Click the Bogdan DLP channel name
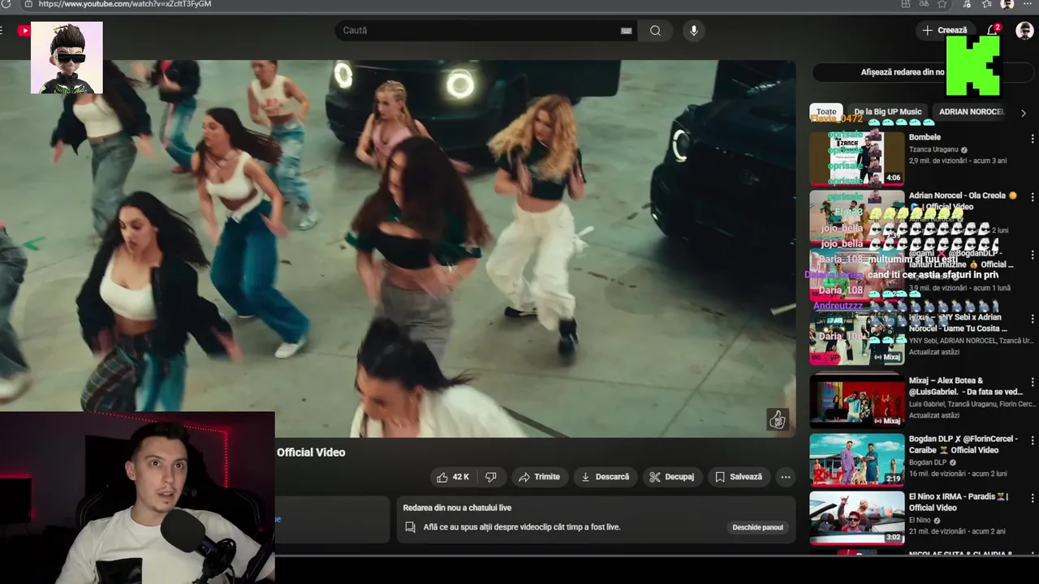1039x584 pixels. [x=928, y=462]
